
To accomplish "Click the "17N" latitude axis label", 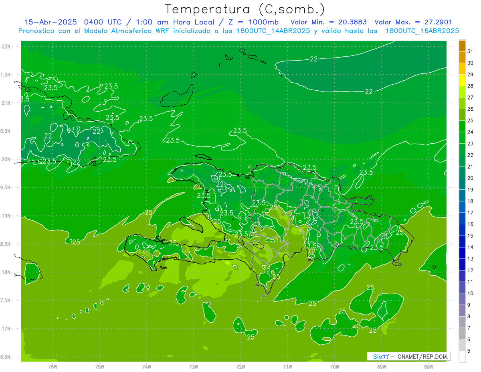I will pos(6,329).
